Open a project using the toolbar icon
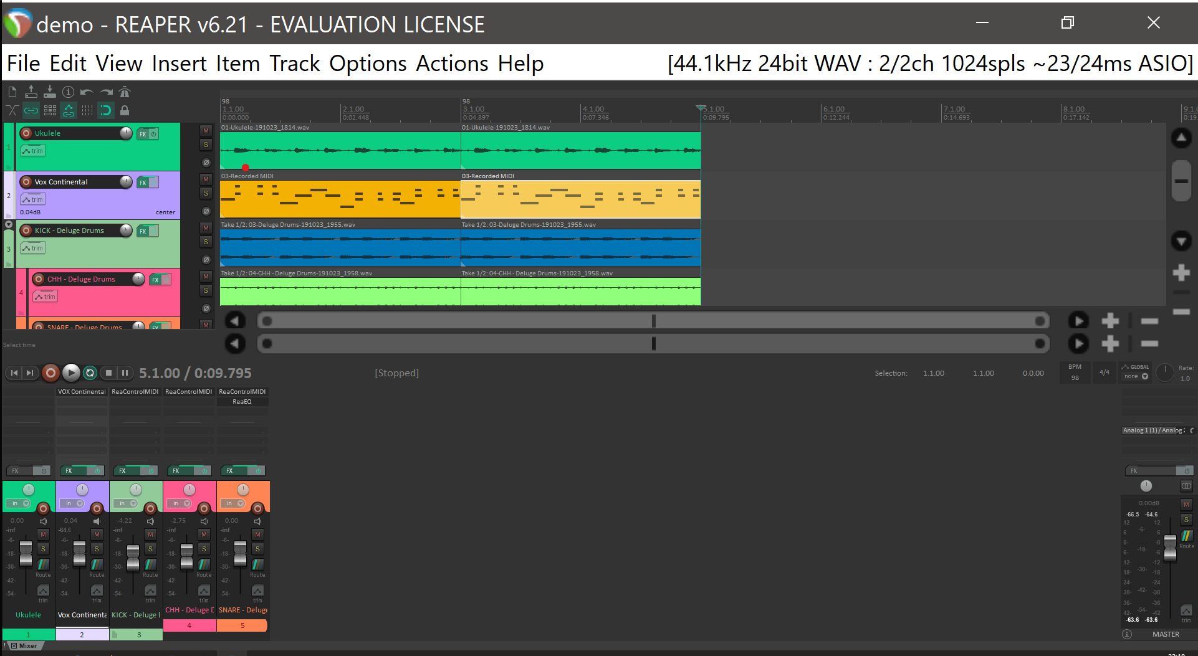This screenshot has height=656, width=1198. tap(31, 92)
